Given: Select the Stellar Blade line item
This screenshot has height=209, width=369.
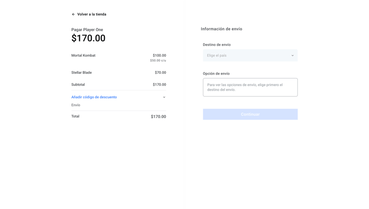Looking at the screenshot, I should 82,73.
